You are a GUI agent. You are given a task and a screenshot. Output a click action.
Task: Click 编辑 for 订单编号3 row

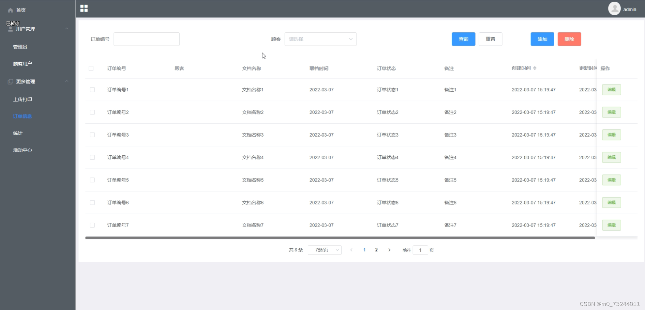611,135
